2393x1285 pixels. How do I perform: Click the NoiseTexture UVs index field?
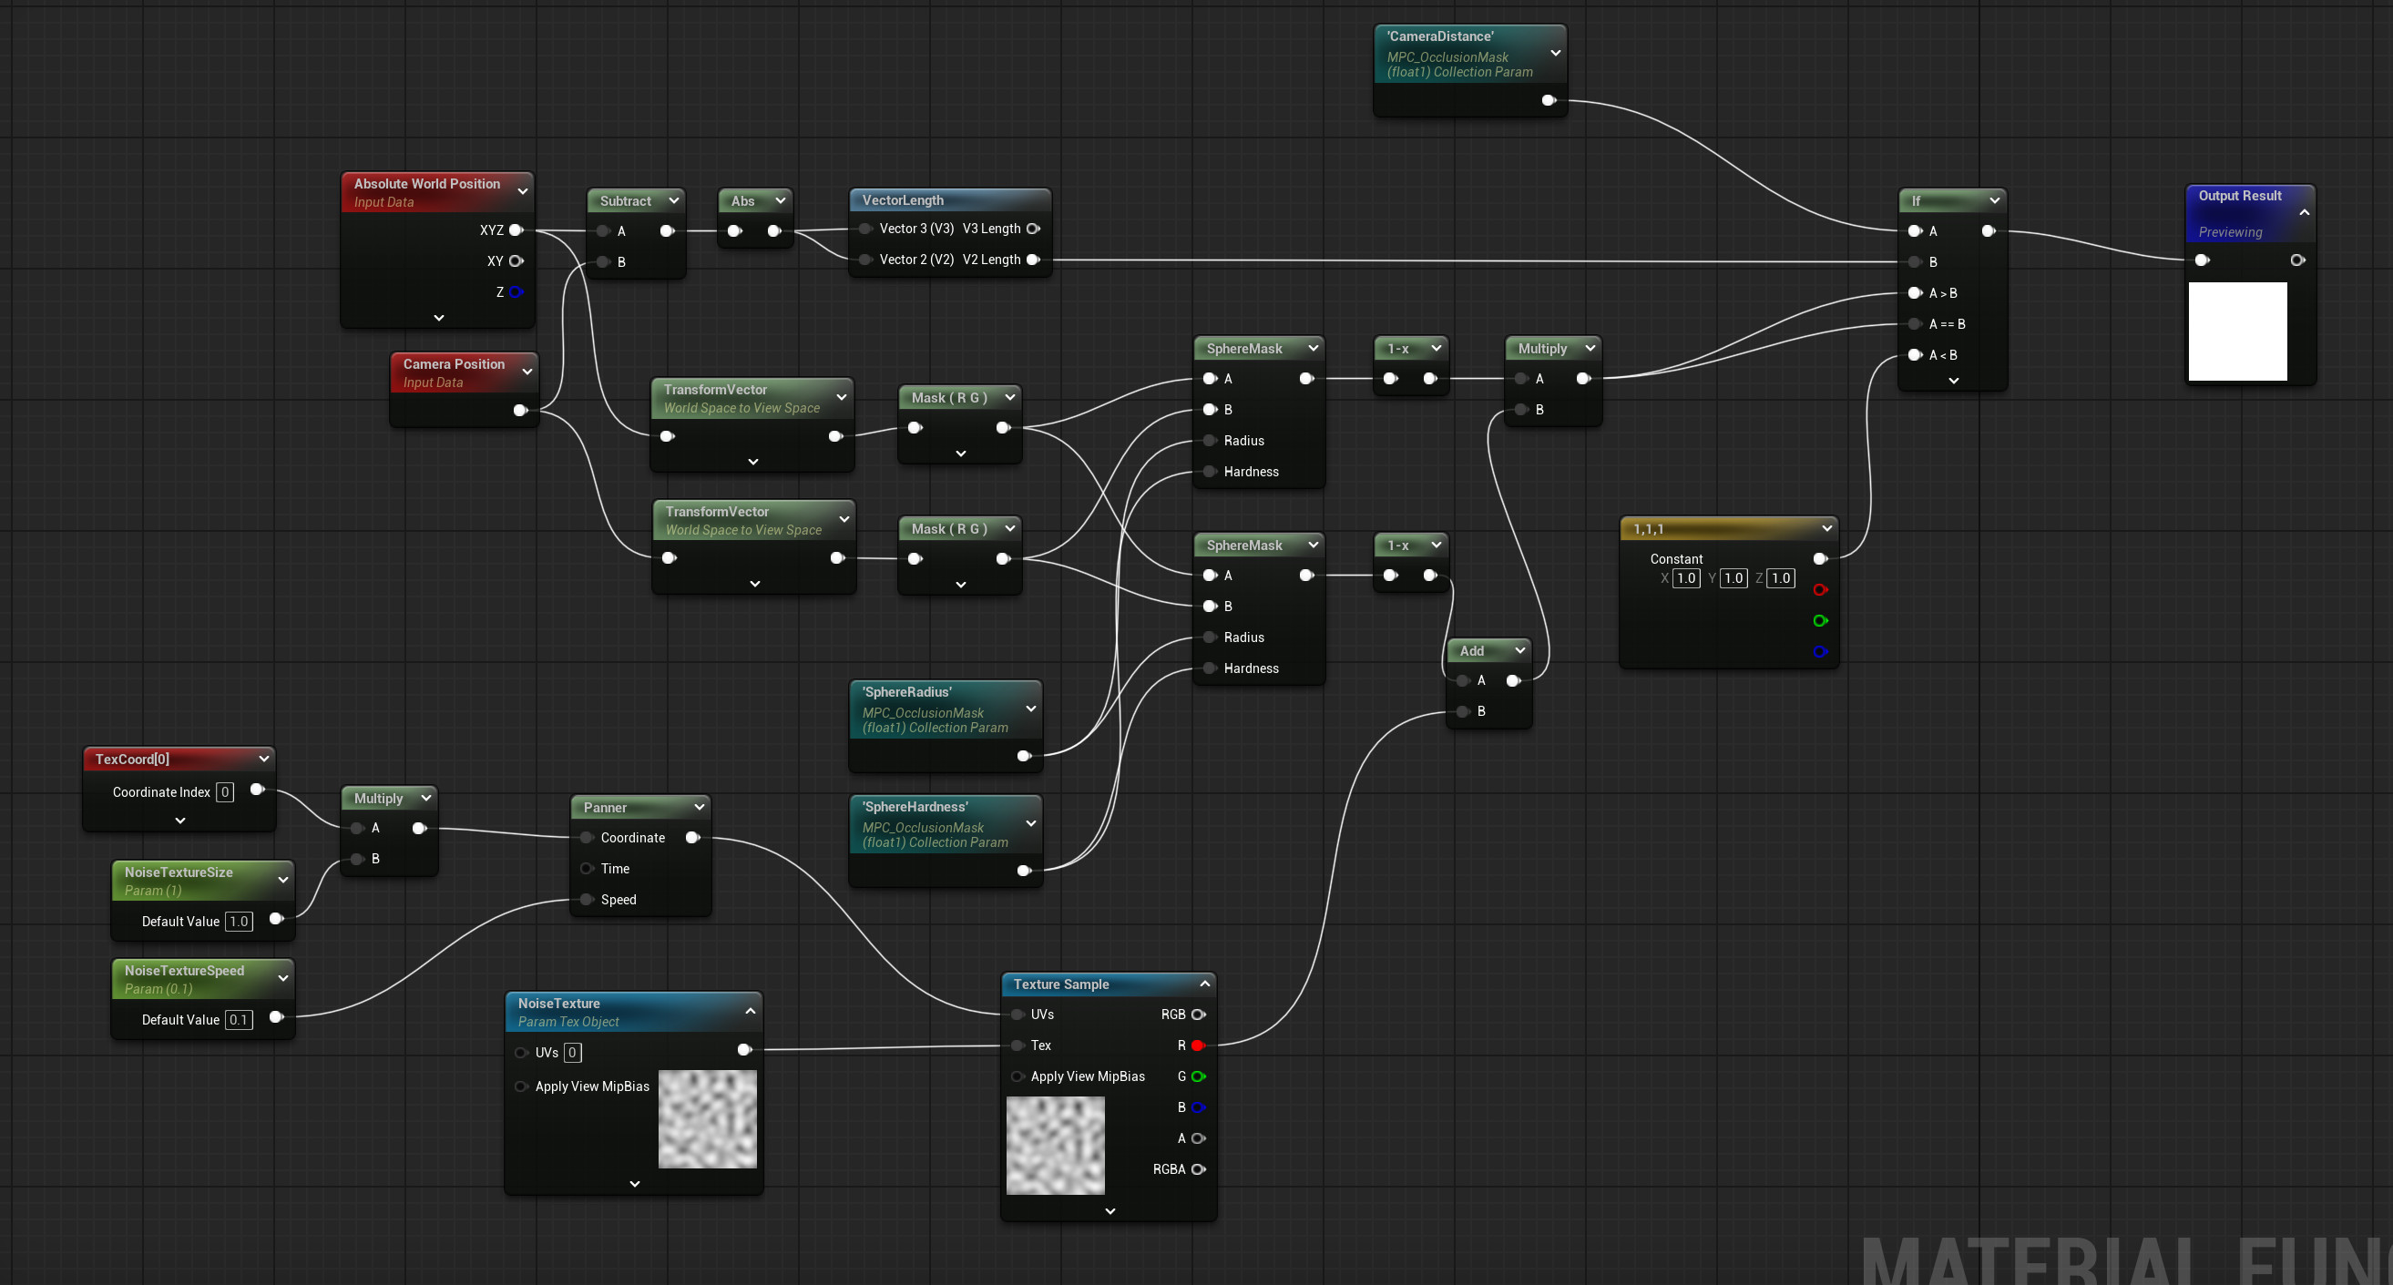[x=572, y=1052]
